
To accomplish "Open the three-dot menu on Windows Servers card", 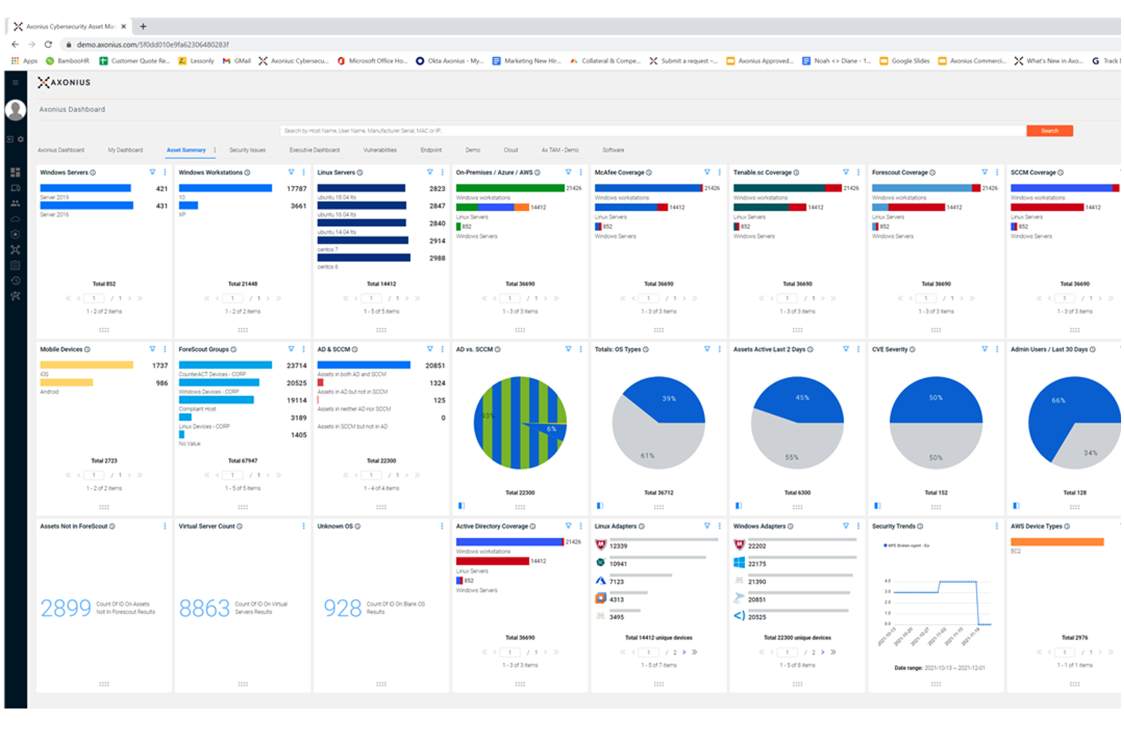I will coord(165,172).
